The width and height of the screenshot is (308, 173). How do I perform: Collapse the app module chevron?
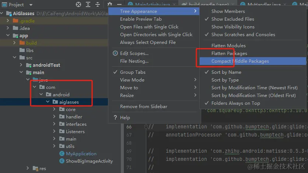8,35
